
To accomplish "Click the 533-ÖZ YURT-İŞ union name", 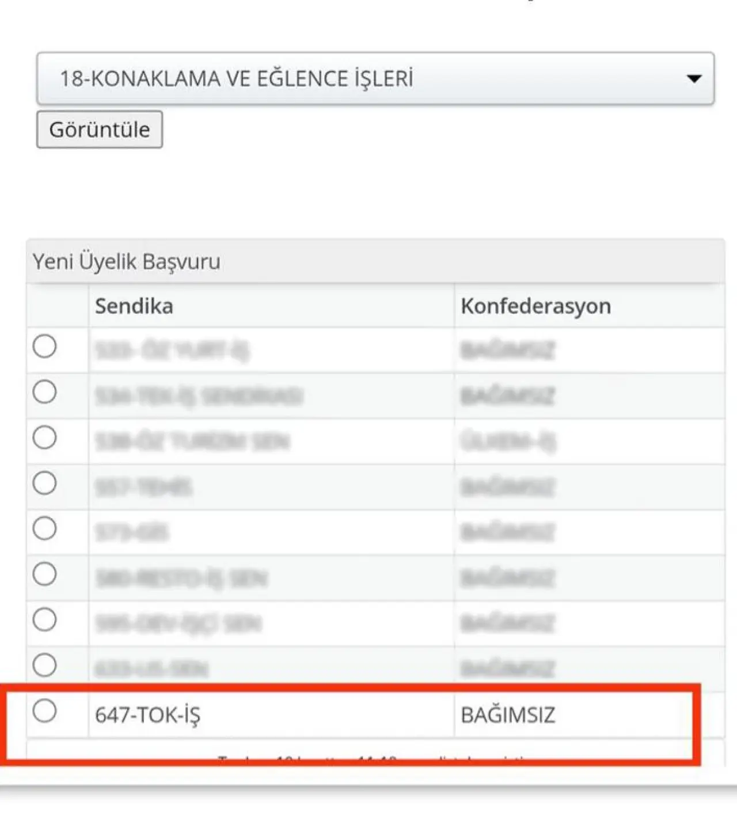I will tap(172, 351).
